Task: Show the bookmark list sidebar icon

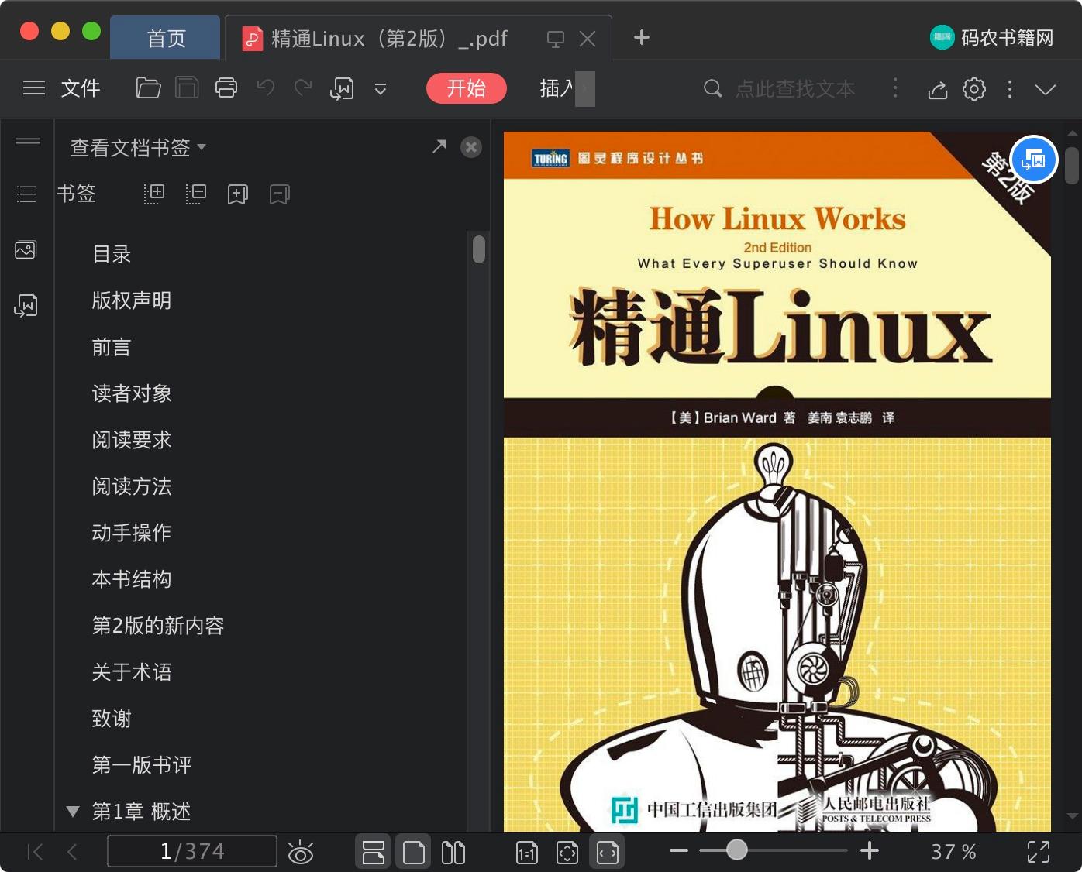Action: (x=26, y=194)
